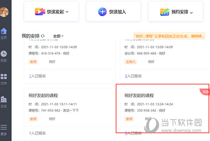This screenshot has width=210, height=141.
Task: Open 1人已报名 for course 741-955-962
Action: pos(37,133)
